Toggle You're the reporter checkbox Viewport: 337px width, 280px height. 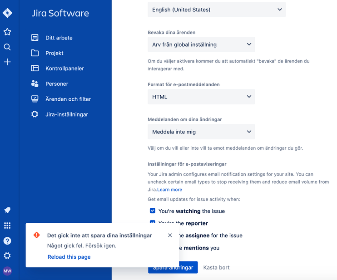tap(153, 222)
